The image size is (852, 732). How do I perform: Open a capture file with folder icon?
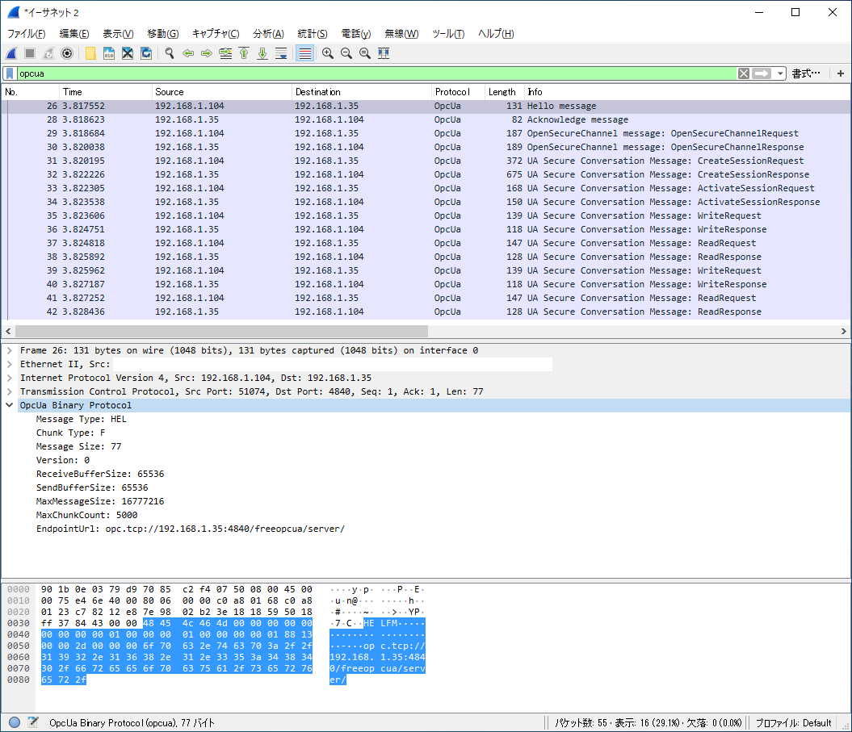90,53
